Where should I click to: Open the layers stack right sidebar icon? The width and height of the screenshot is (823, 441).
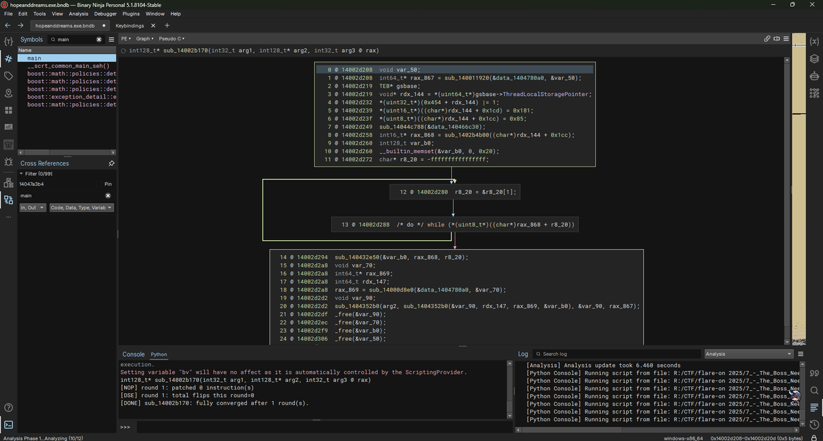click(x=814, y=59)
